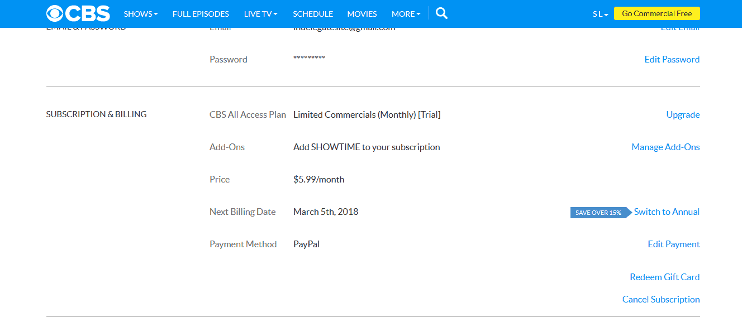Select the Payment Method label
Image resolution: width=742 pixels, height=336 pixels.
243,244
